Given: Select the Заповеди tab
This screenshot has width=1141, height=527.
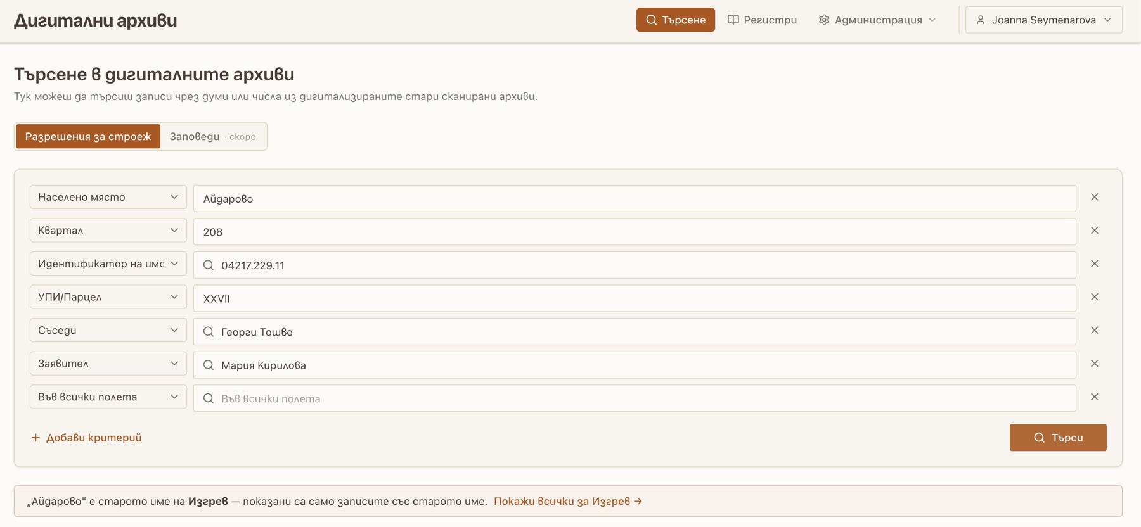Looking at the screenshot, I should click(213, 136).
